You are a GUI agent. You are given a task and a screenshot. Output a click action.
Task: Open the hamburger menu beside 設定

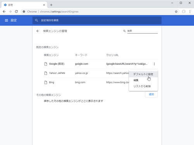coord(6,20)
